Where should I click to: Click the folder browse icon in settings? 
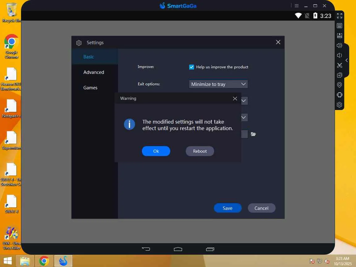click(253, 134)
